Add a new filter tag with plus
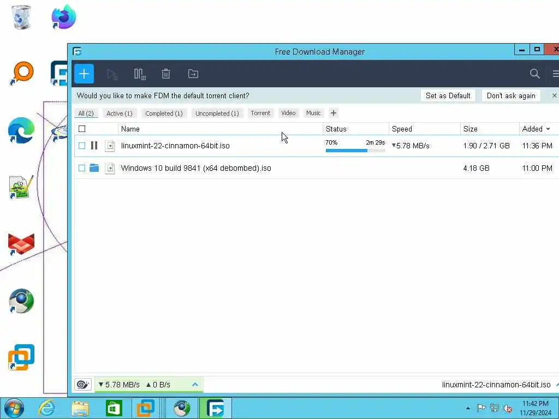Screen dimensions: 559x419 click(x=334, y=113)
